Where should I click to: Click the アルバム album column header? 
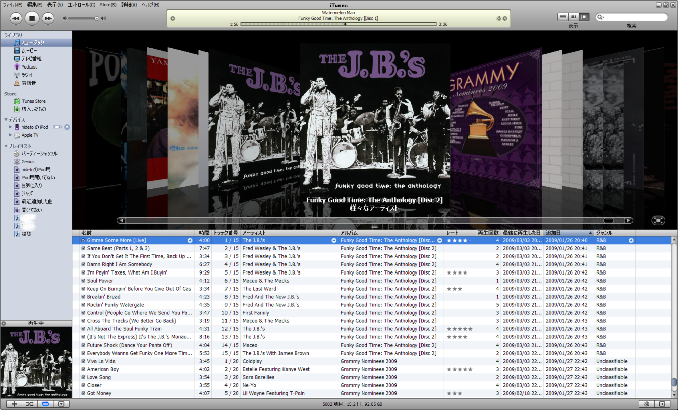pos(391,233)
